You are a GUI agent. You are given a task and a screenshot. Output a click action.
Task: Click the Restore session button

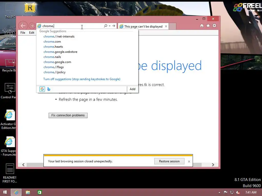pos(169,161)
